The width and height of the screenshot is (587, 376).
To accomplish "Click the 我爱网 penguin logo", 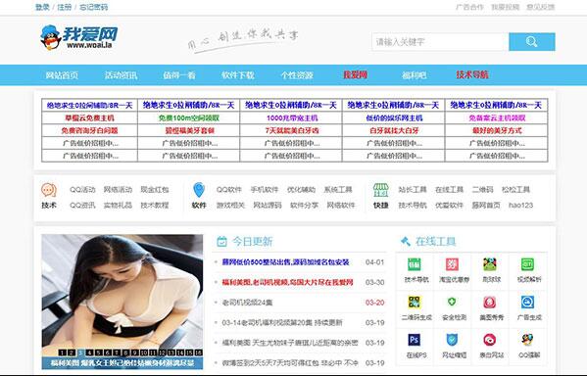I will coord(79,37).
